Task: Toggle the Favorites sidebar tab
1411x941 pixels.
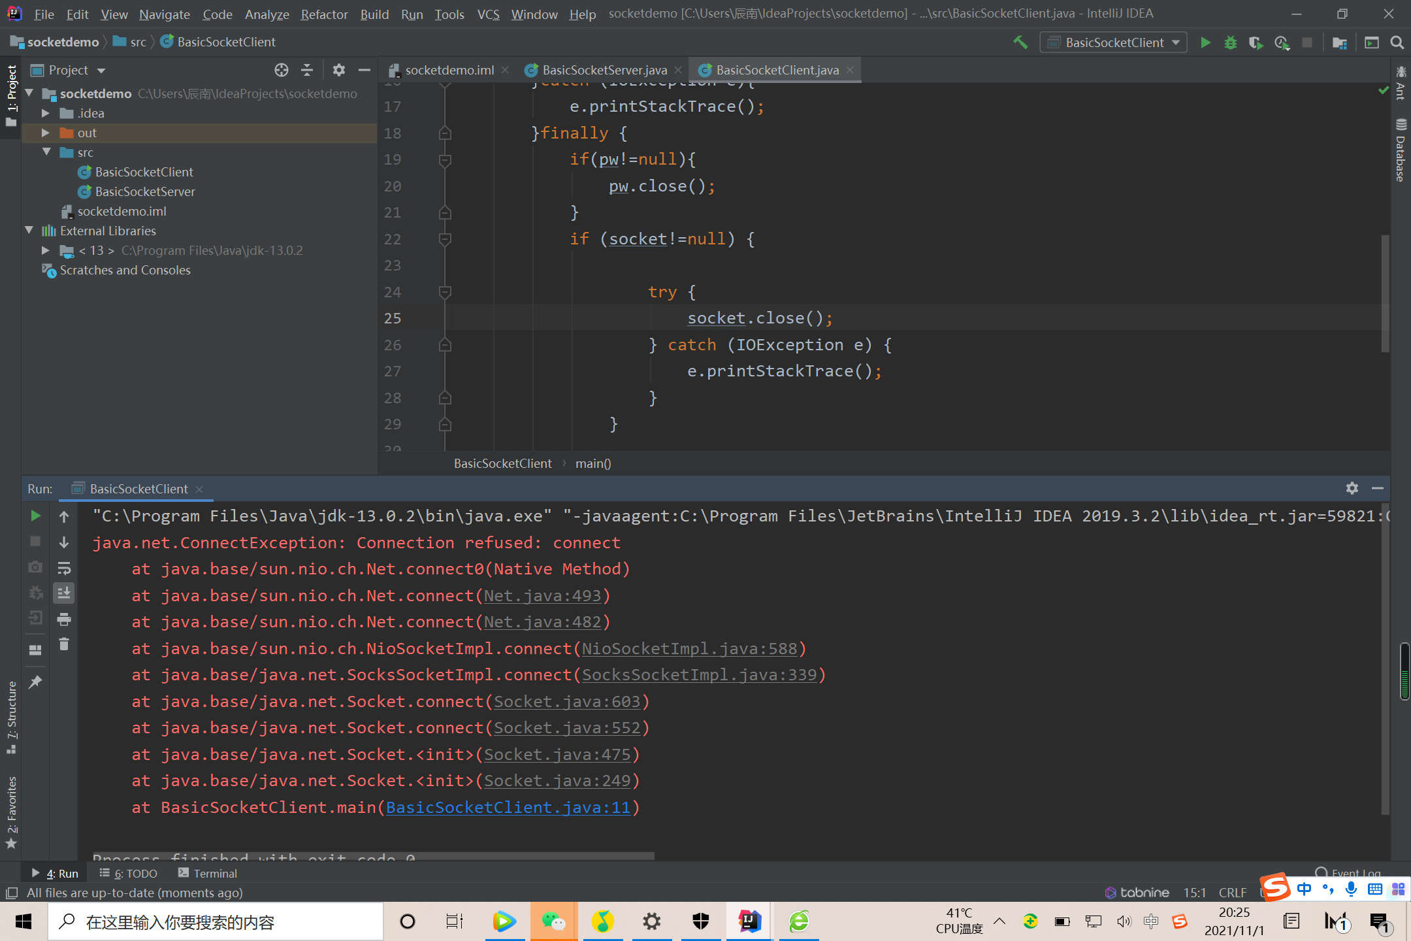Action: click(11, 812)
